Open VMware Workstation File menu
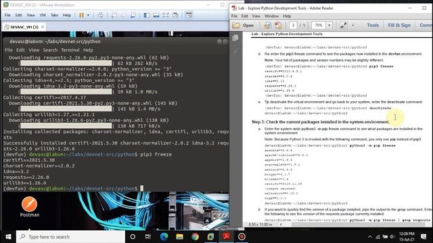 click(x=7, y=15)
